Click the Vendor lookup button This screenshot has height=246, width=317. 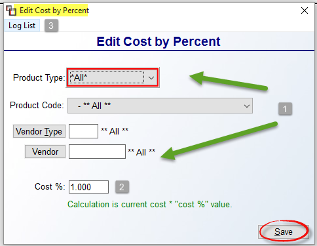[x=45, y=152]
